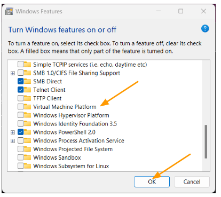This screenshot has width=221, height=197.
Task: Click the TFTP Client folder icon
Action: tap(27, 98)
